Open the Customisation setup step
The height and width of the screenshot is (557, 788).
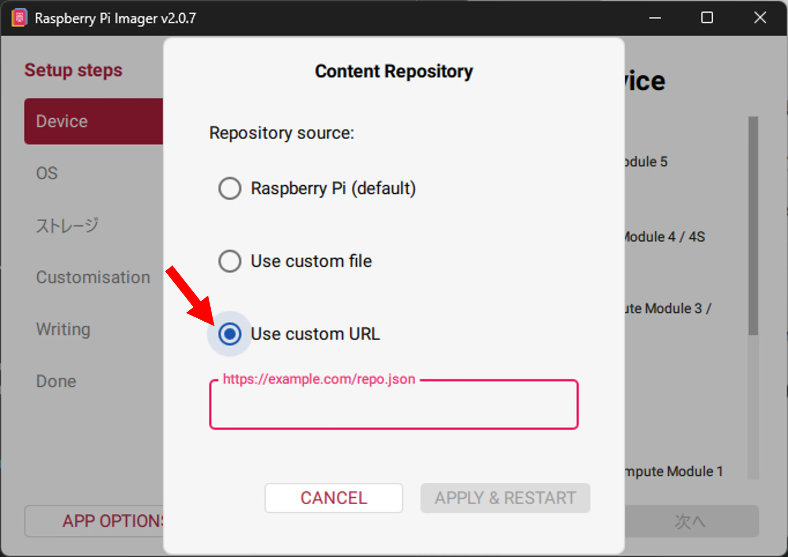pos(93,277)
